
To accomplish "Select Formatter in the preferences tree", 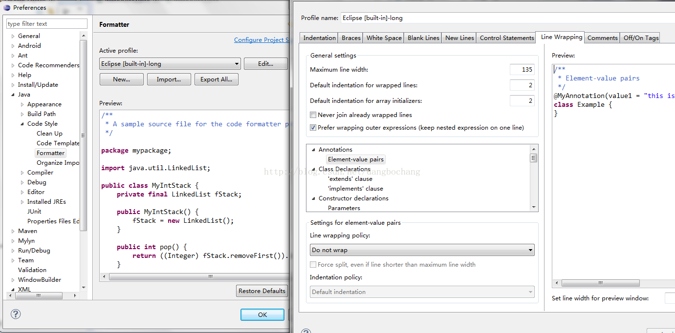I will 50,153.
